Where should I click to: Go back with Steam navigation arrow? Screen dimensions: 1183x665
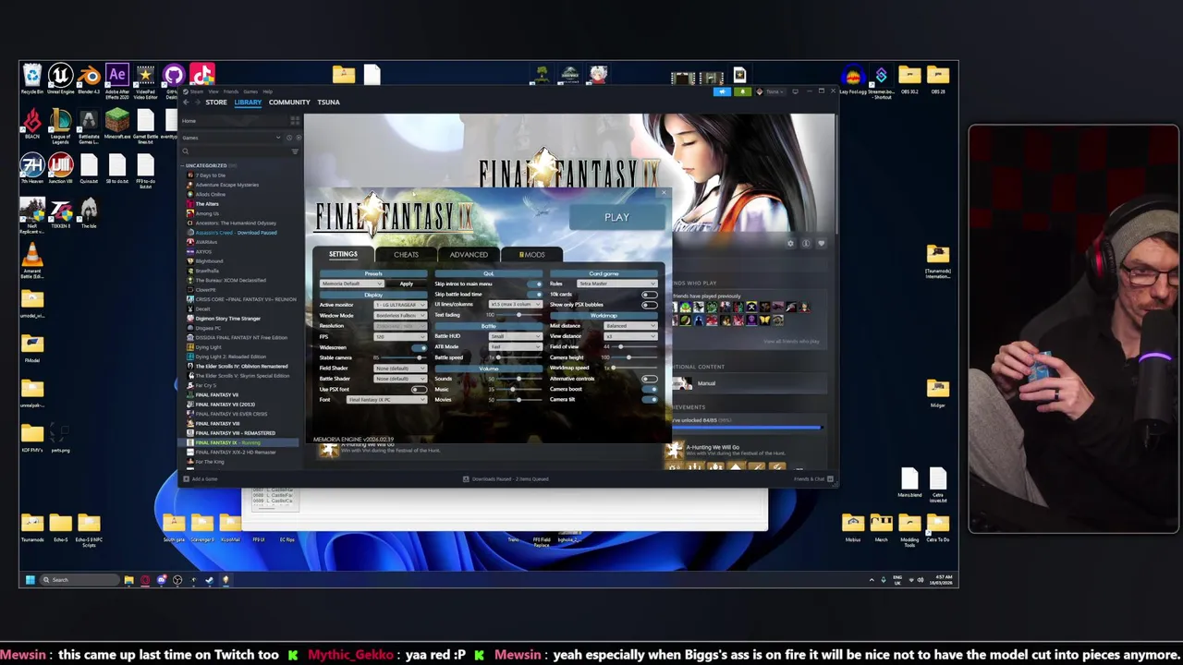tap(186, 102)
